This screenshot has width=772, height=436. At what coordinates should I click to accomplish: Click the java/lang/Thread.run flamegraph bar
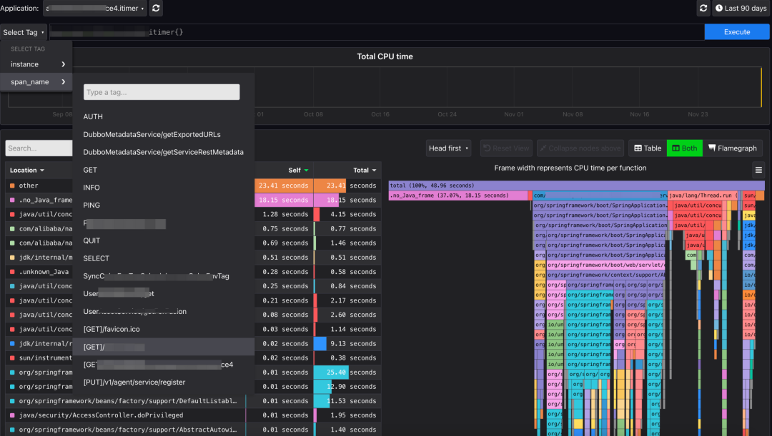tap(703, 196)
